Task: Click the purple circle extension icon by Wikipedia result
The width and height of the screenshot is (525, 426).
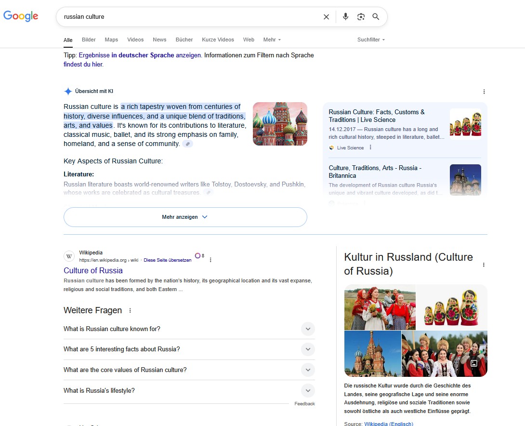Action: coord(197,255)
